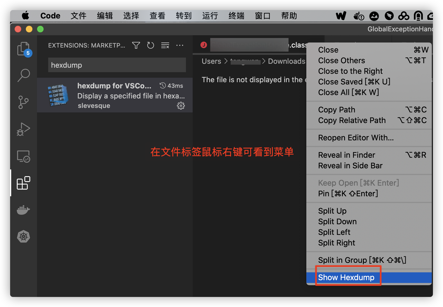443x307 pixels.
Task: Select Reopen Editor With...
Action: [369, 138]
